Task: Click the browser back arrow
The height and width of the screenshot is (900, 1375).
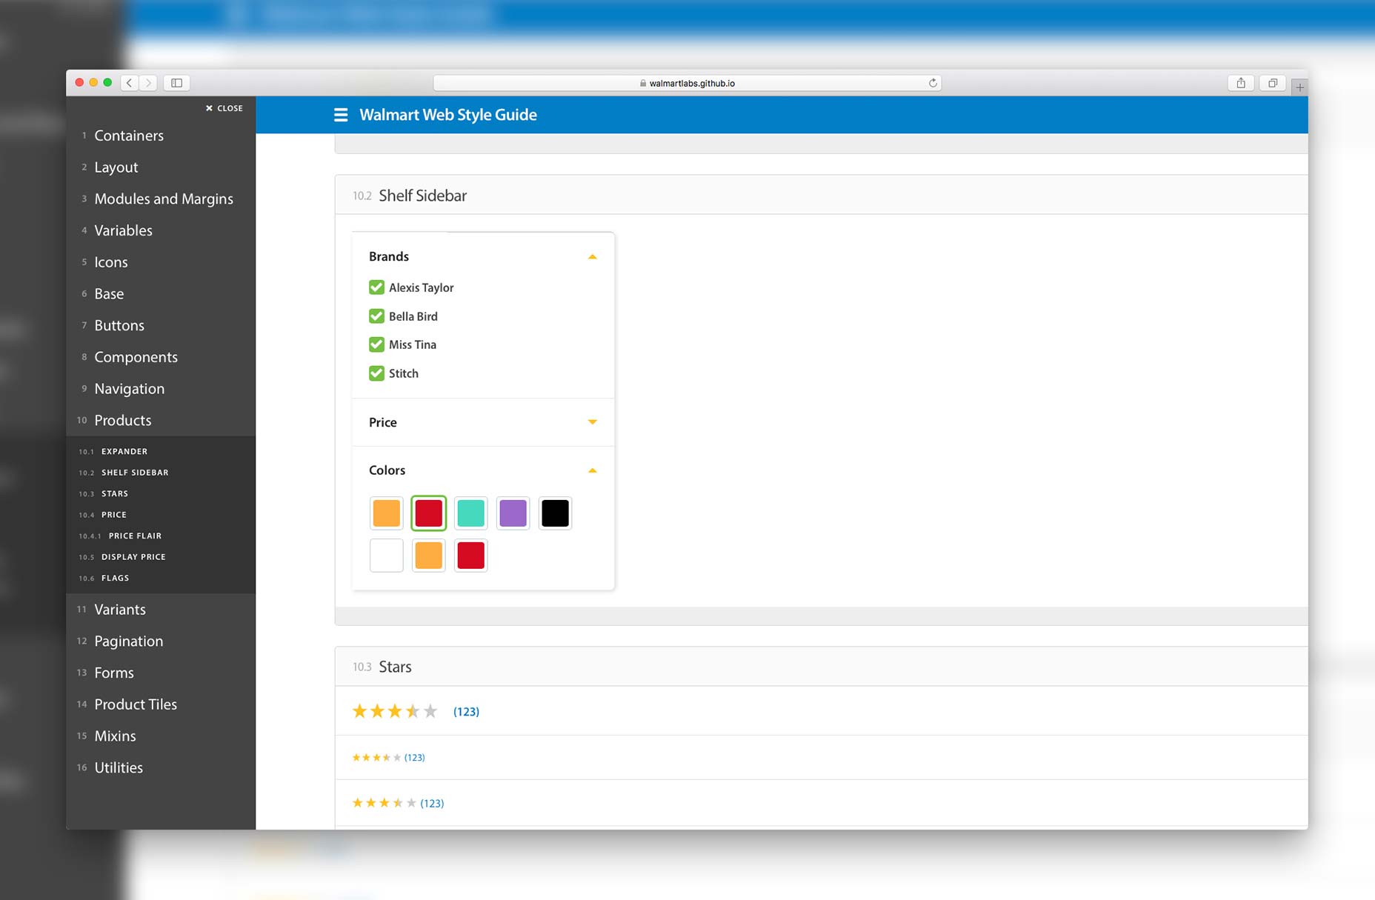Action: pos(130,83)
